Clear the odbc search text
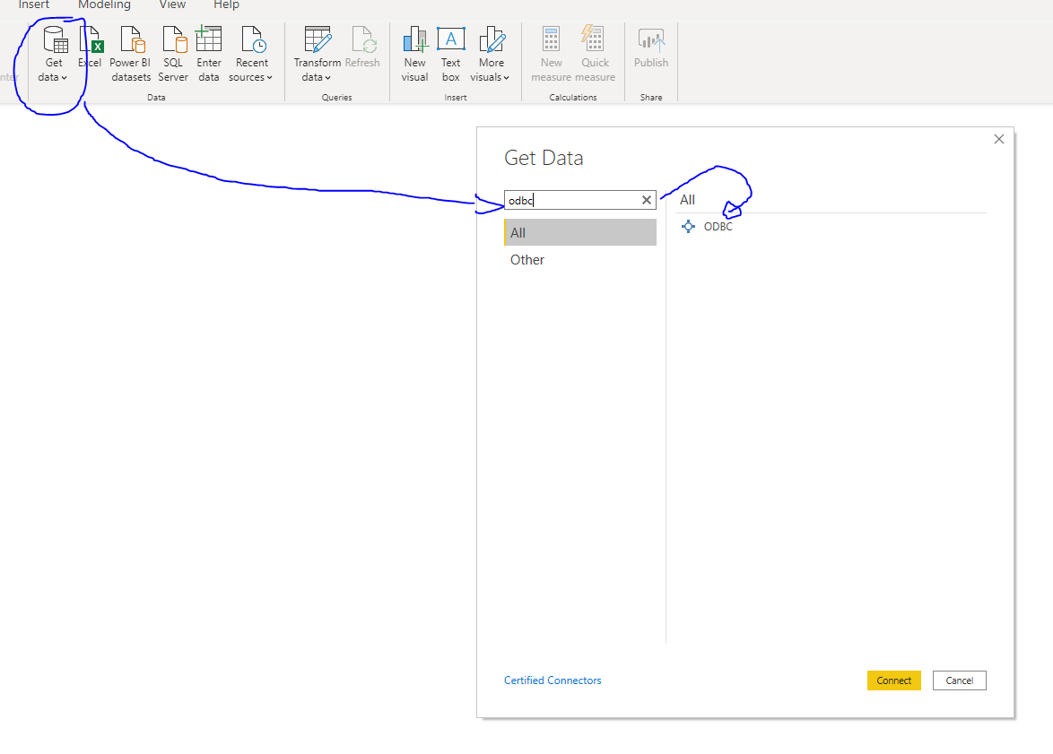Image resolution: width=1053 pixels, height=754 pixels. [647, 201]
